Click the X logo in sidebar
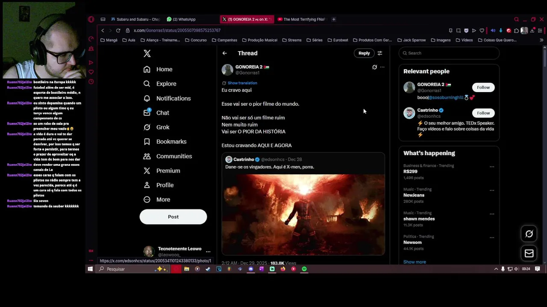 click(147, 53)
